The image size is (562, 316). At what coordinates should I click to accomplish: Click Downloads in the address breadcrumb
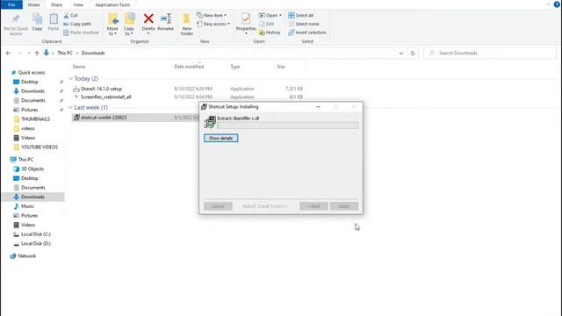[x=93, y=53]
